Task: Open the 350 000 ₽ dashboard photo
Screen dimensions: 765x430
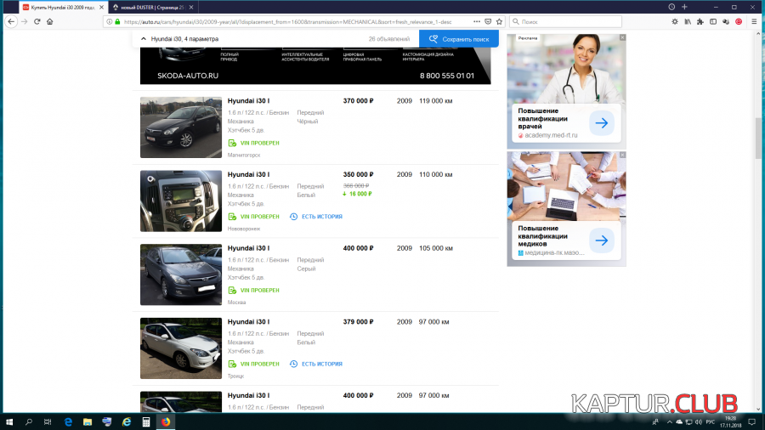Action: click(181, 201)
